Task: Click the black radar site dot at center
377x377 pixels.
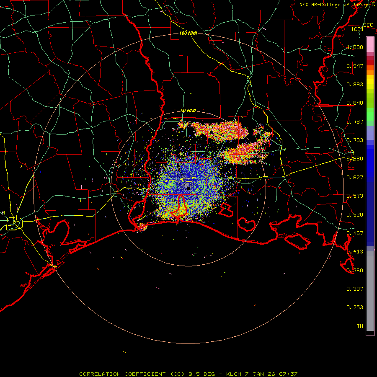Action: [x=188, y=189]
